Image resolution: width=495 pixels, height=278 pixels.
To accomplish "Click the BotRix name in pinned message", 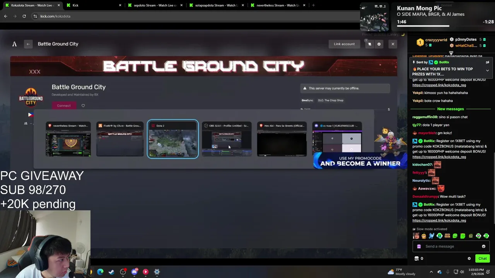I will (444, 62).
